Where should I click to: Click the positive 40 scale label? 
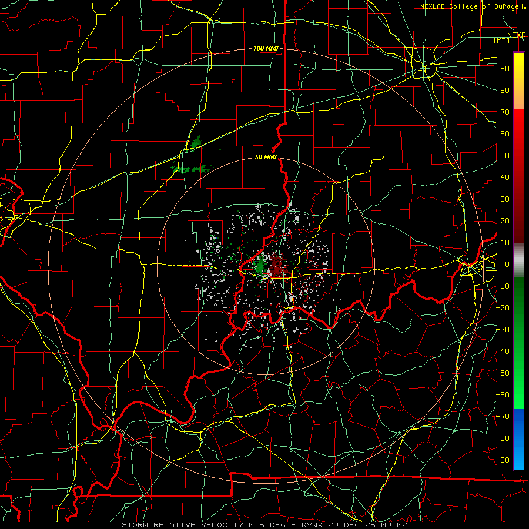pos(505,177)
